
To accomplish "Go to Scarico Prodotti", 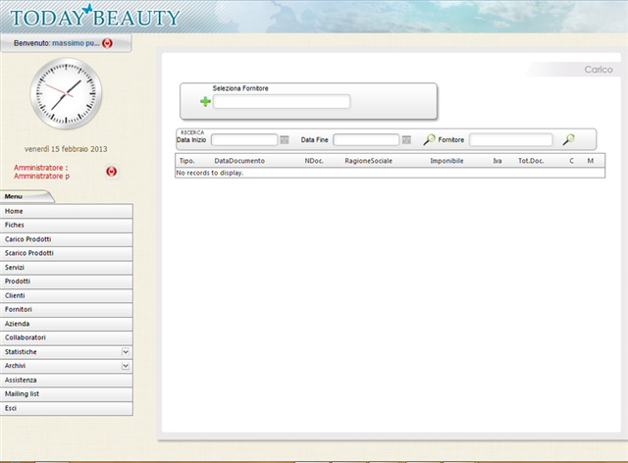I will (x=66, y=253).
